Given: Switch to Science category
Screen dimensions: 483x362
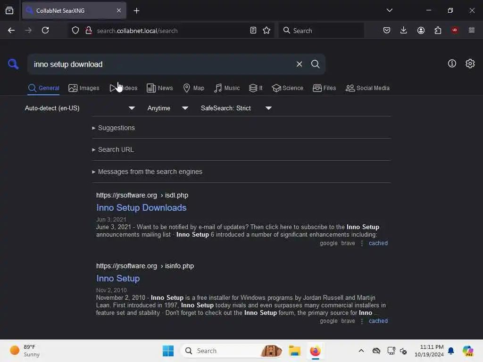Looking at the screenshot, I should (x=287, y=88).
